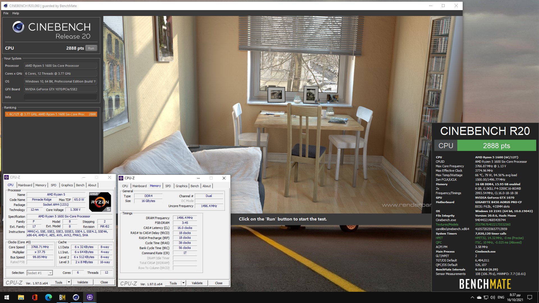Click ENG language indicator
539x303 pixels.
(501, 297)
